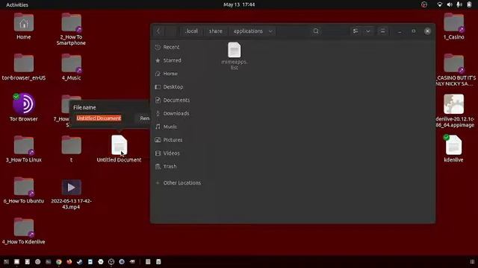
Task: Go back in the Files window
Action: click(158, 31)
